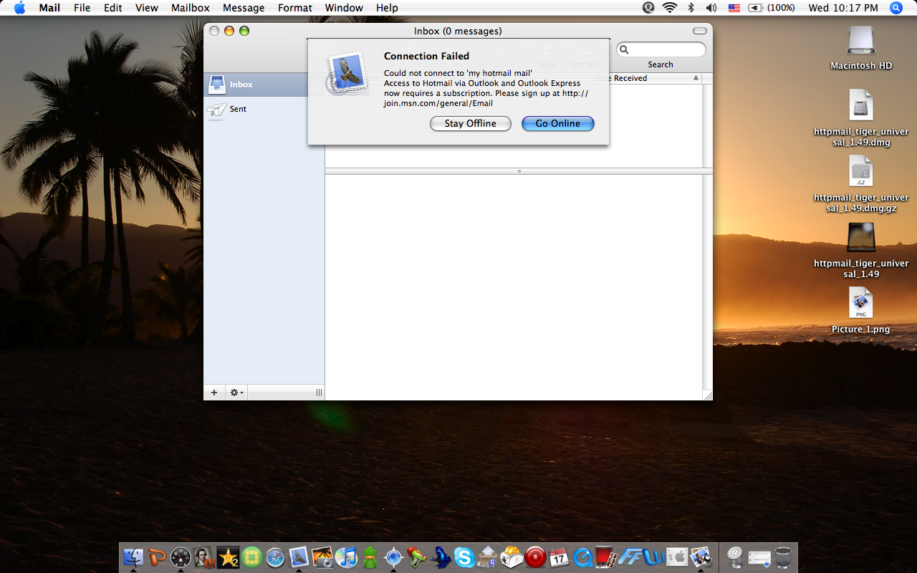Open the ray gun app in the Dock
917x573 pixels.
417,557
